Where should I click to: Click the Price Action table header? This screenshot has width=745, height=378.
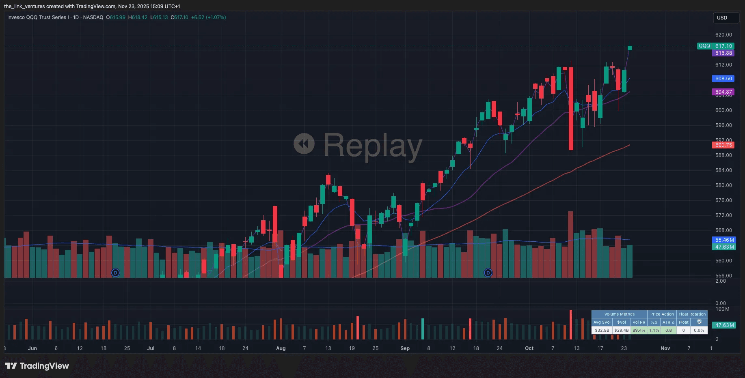662,314
